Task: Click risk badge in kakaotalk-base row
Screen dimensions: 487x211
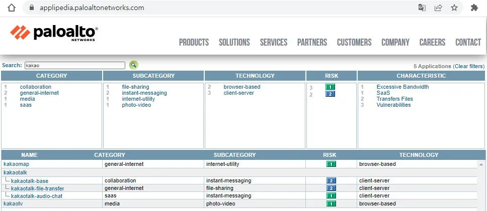Action: point(331,181)
